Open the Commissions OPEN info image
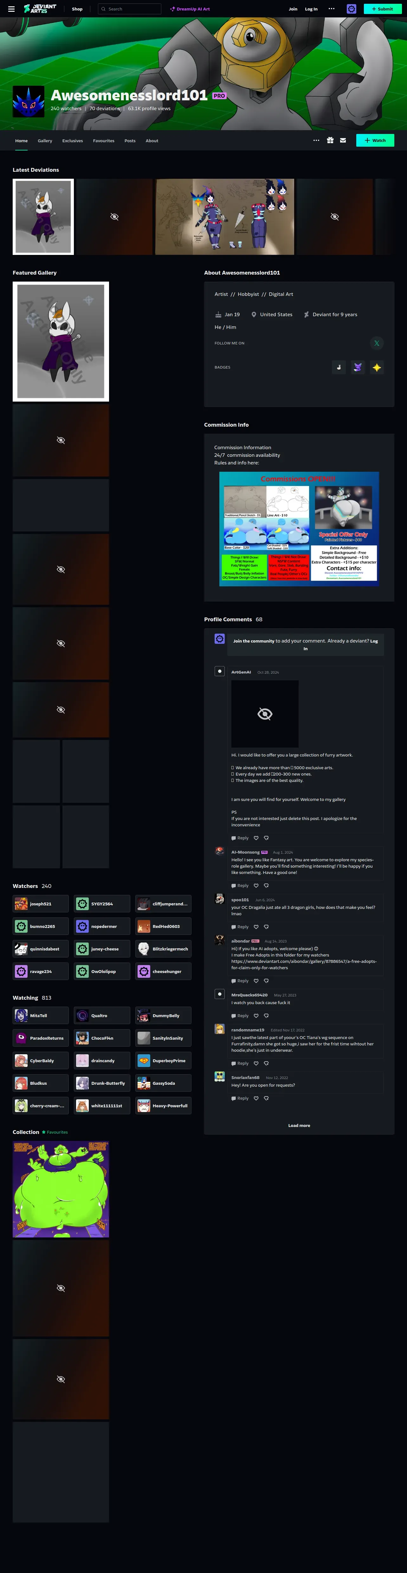 click(x=299, y=529)
